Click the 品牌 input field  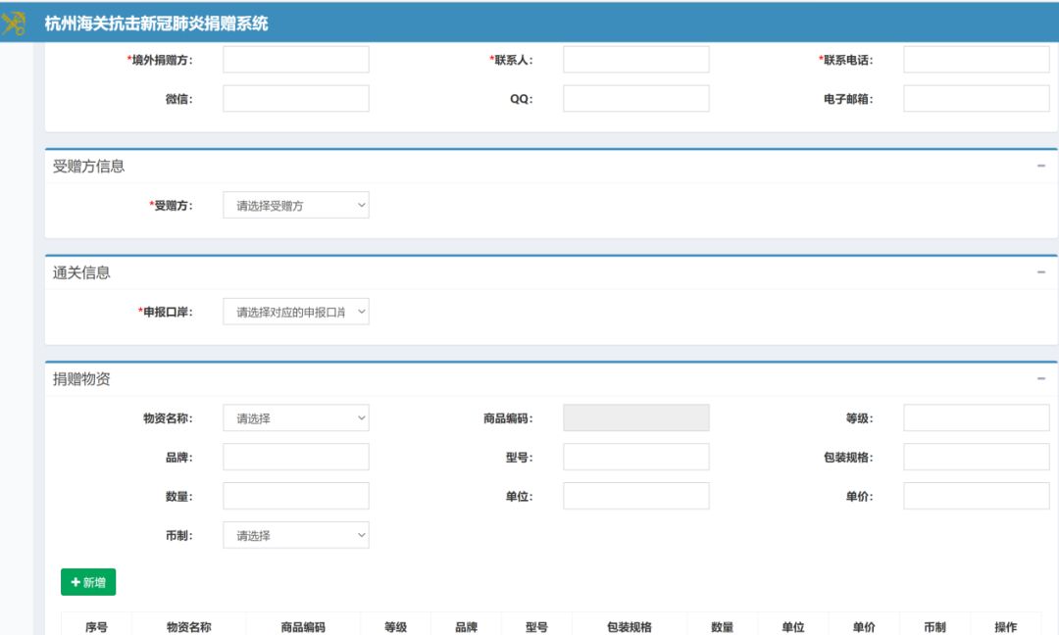(296, 458)
